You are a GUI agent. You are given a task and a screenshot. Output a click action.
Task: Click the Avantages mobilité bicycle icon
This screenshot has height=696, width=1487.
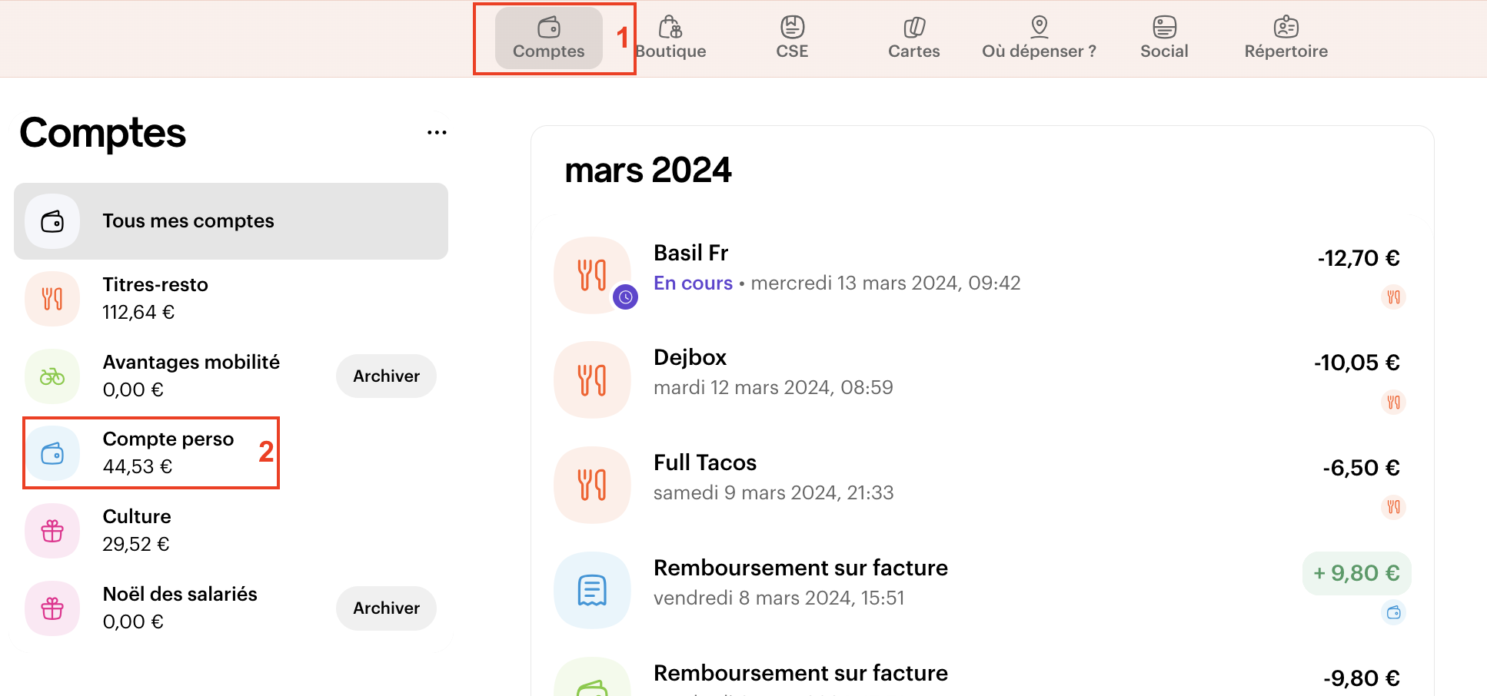click(52, 376)
